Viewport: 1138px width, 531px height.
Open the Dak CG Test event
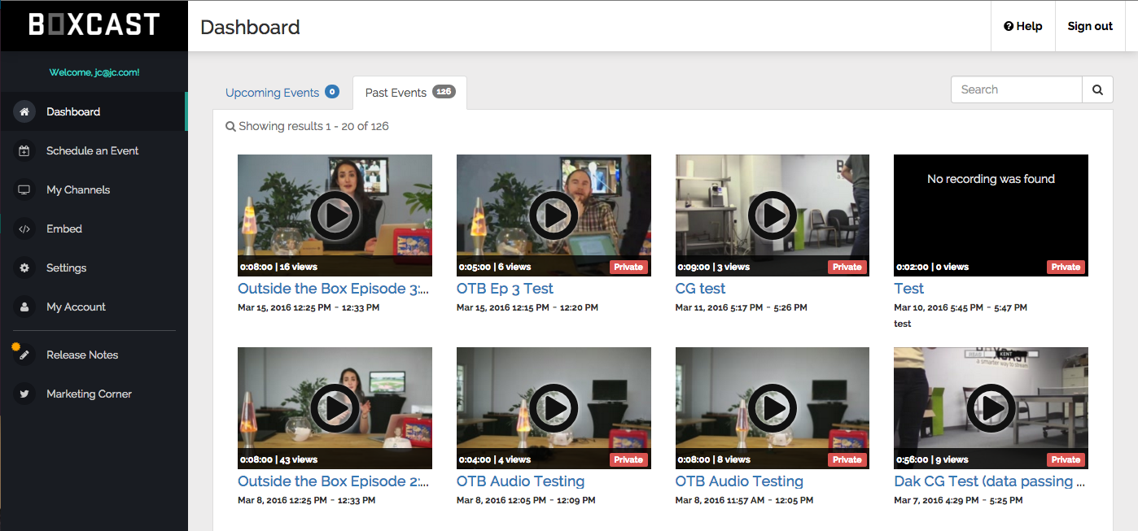[x=990, y=481]
